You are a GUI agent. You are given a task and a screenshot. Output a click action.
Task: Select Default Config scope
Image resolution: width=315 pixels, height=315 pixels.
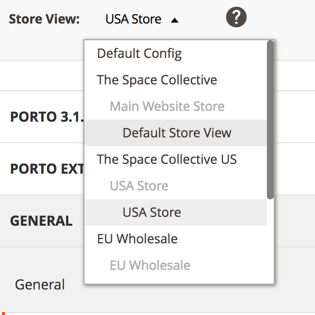tap(139, 53)
